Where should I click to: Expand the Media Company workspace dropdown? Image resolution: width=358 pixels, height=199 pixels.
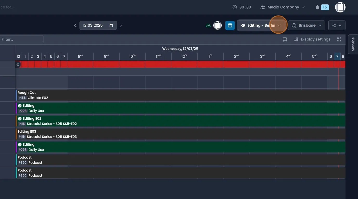point(283,7)
